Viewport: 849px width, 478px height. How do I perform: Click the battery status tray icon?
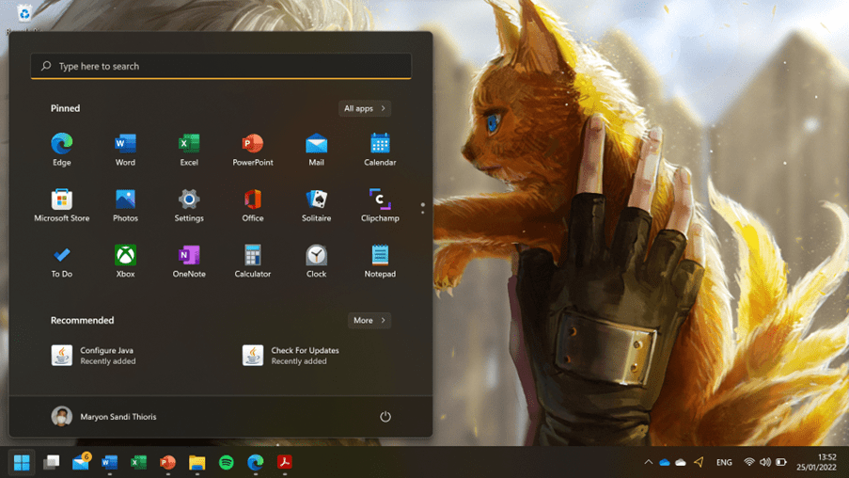[x=780, y=462]
